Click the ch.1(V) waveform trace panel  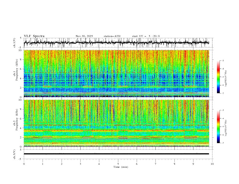point(118,43)
